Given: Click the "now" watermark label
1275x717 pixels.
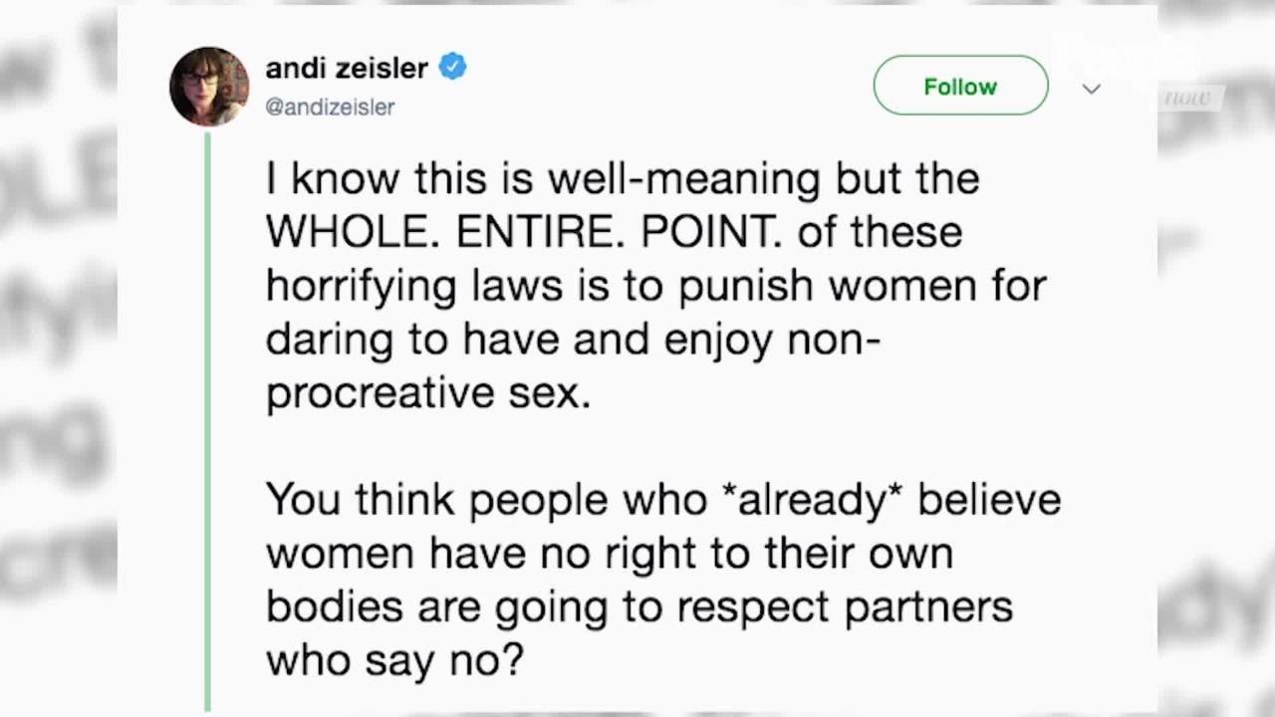Looking at the screenshot, I should coord(1188,98).
